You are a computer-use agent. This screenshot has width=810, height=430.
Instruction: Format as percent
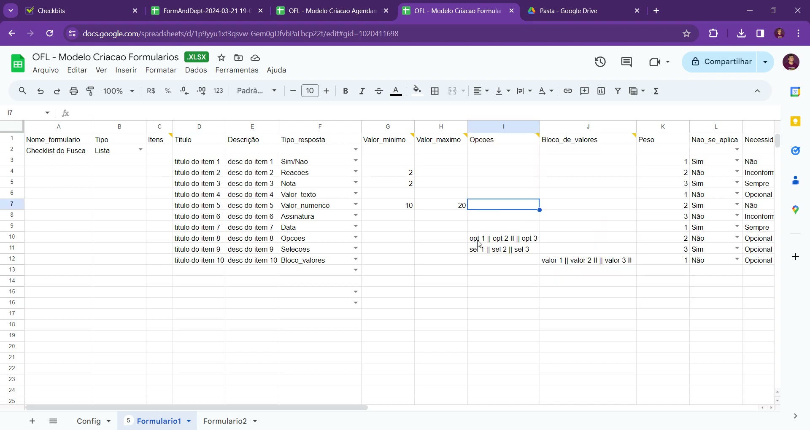click(x=168, y=91)
